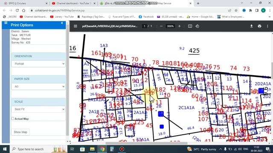Open Calculator app on taskbar
The width and height of the screenshot is (273, 153).
[x=112, y=149]
